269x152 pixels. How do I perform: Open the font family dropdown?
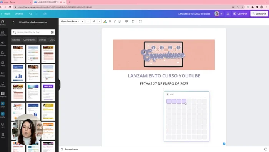click(72, 21)
